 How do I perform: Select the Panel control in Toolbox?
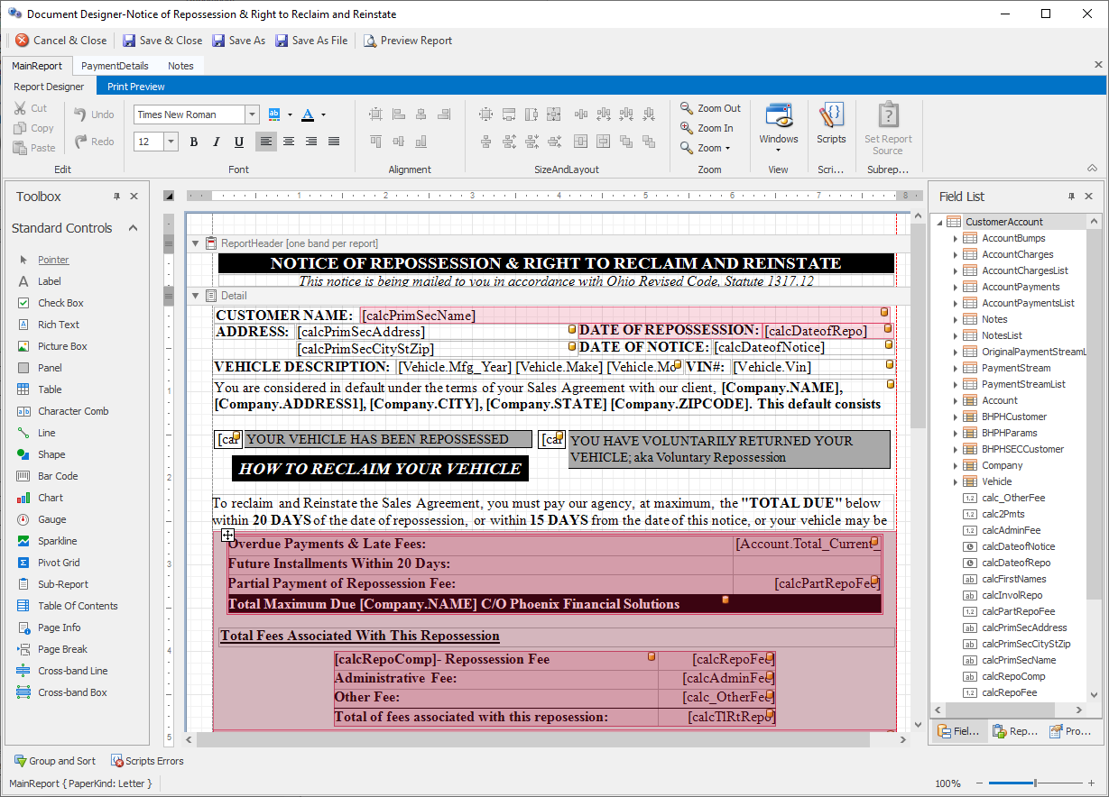pyautogui.click(x=50, y=368)
